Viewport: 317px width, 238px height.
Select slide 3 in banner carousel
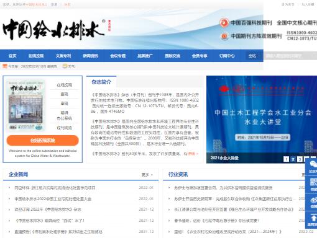[x=300, y=159]
